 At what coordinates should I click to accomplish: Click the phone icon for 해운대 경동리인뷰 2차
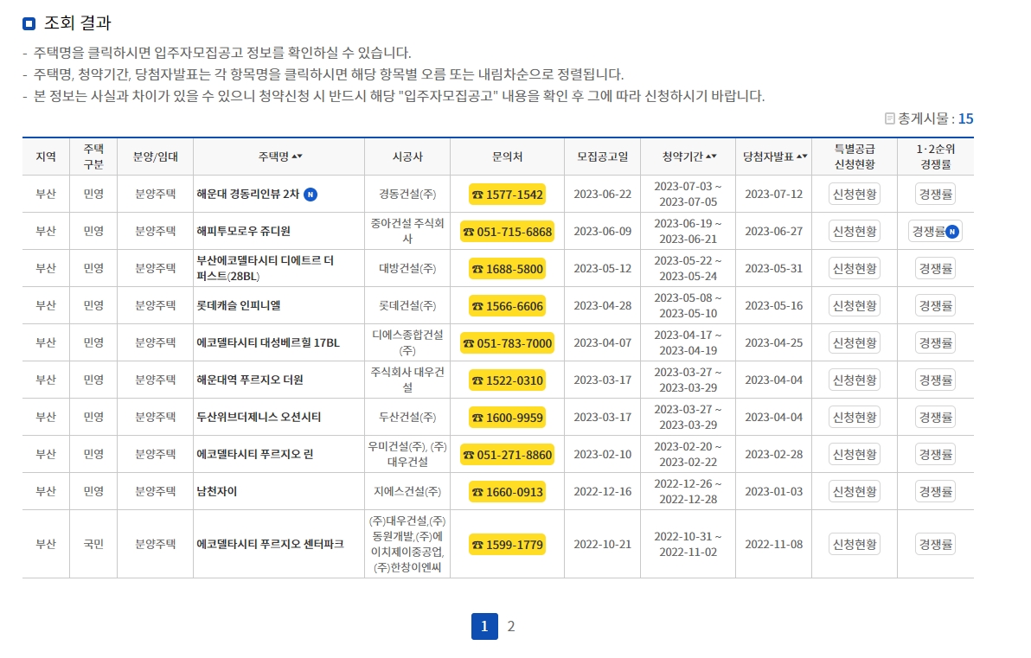(x=477, y=195)
